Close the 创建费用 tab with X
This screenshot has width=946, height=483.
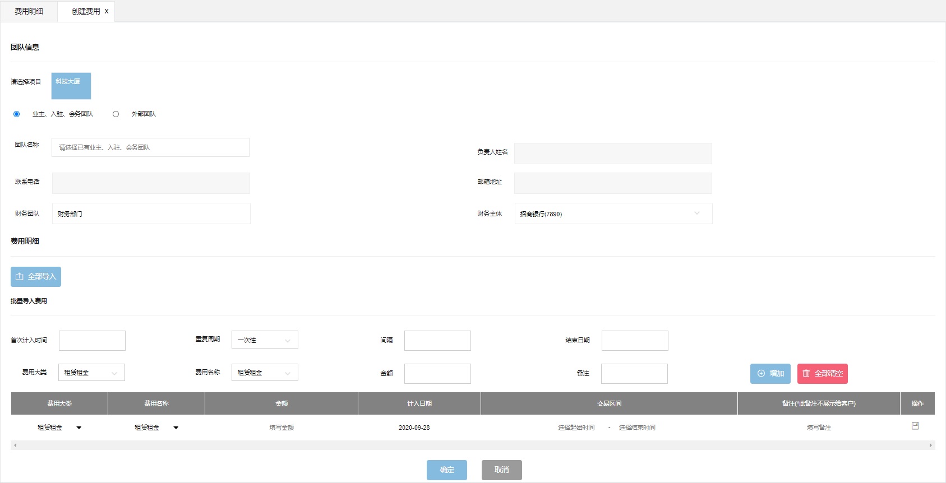[x=107, y=11]
